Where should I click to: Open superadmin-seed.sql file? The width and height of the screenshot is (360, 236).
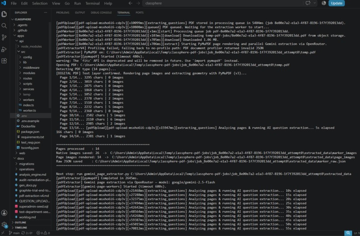tap(33, 207)
